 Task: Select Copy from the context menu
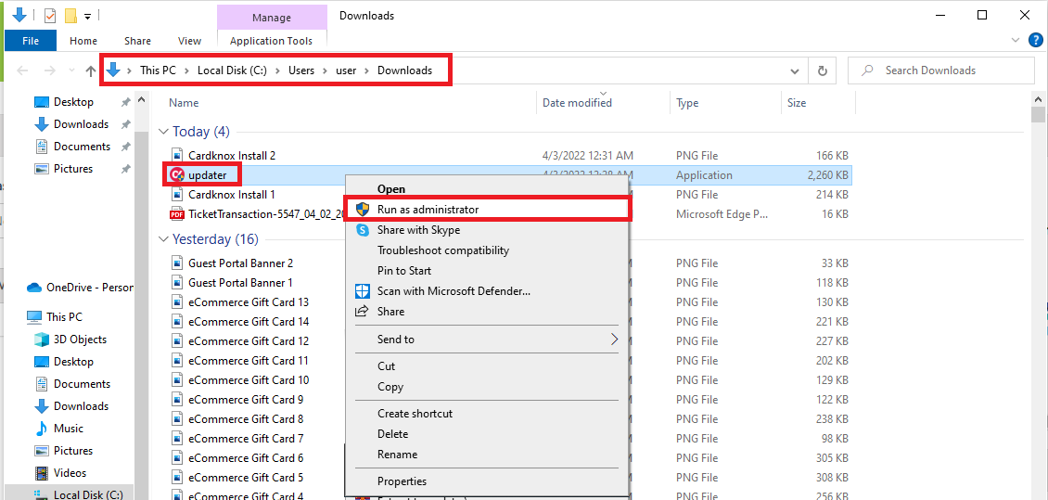click(487, 387)
